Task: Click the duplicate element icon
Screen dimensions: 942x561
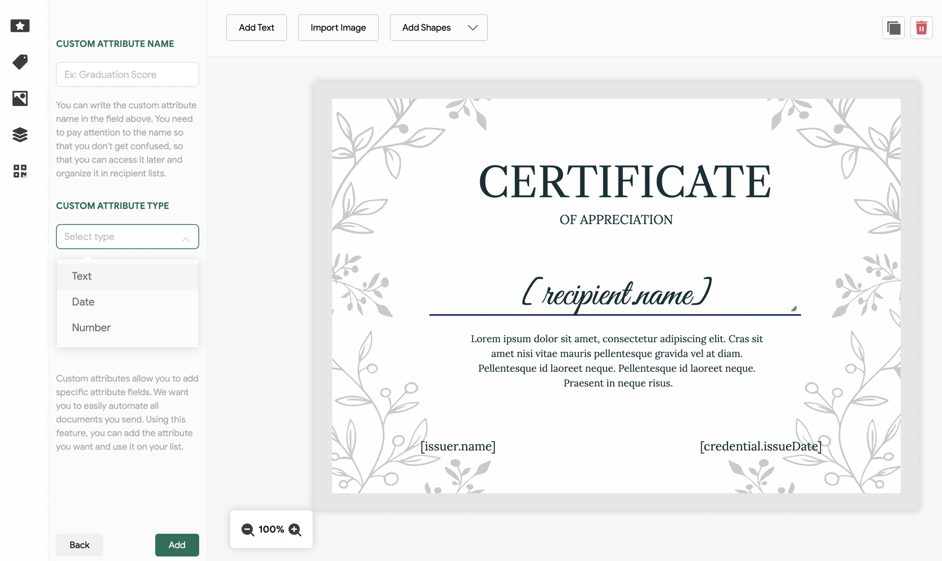Action: pyautogui.click(x=893, y=28)
